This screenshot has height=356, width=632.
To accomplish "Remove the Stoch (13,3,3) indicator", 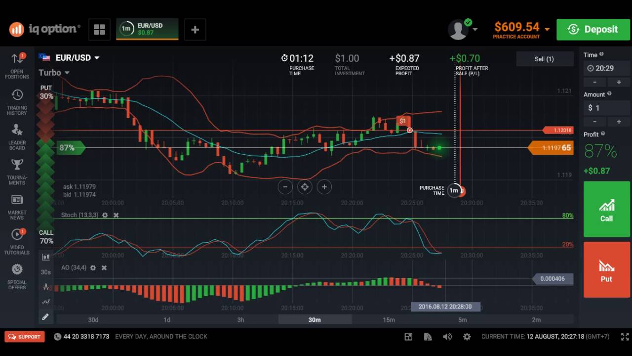I will point(116,215).
